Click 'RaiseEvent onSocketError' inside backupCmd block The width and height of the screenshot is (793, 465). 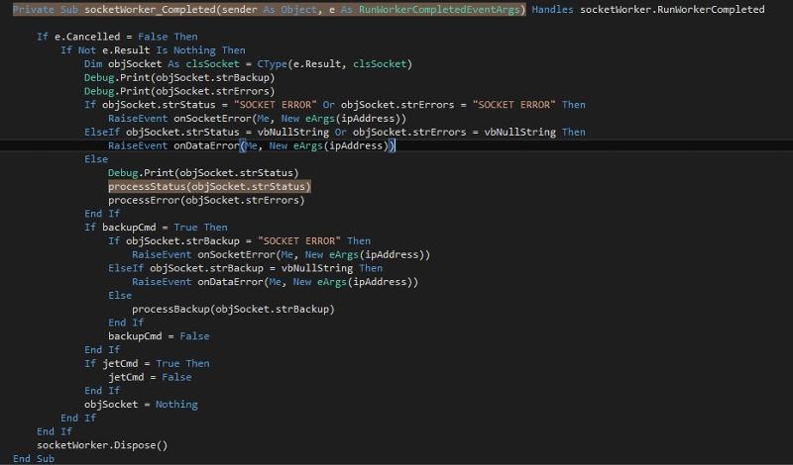[282, 254]
